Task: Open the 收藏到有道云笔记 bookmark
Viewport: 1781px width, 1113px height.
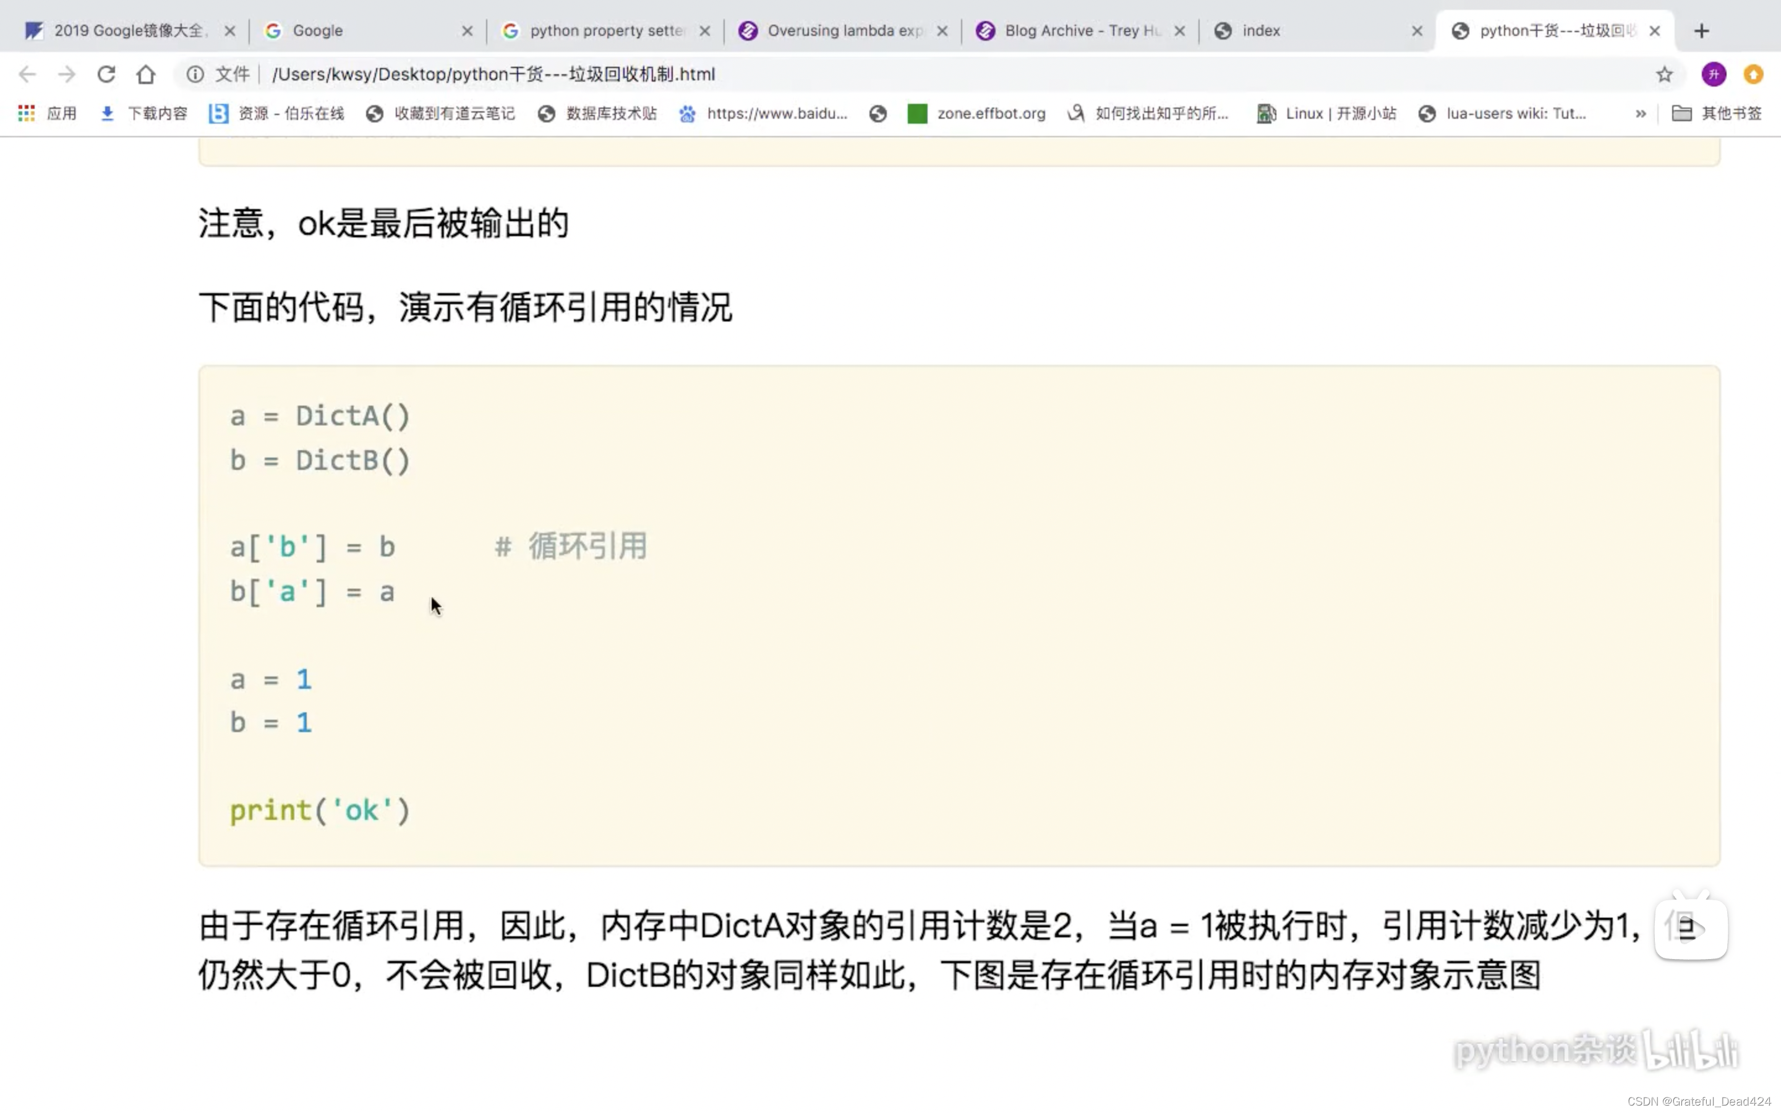Action: 440,113
